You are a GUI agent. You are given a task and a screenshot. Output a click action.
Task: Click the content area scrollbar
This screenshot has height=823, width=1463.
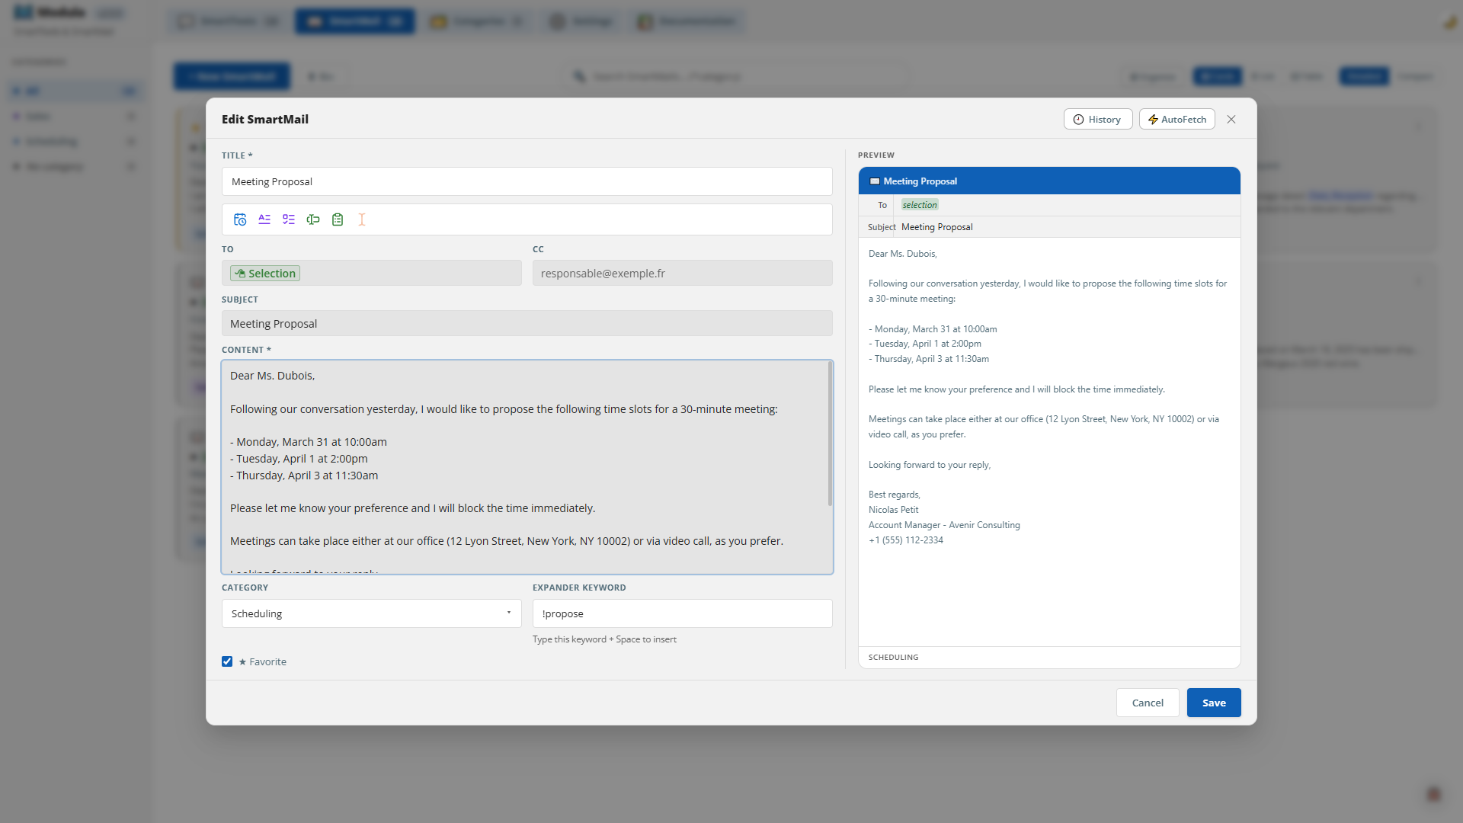pyautogui.click(x=830, y=434)
